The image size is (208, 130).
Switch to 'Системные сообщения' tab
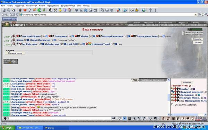[x=153, y=80]
